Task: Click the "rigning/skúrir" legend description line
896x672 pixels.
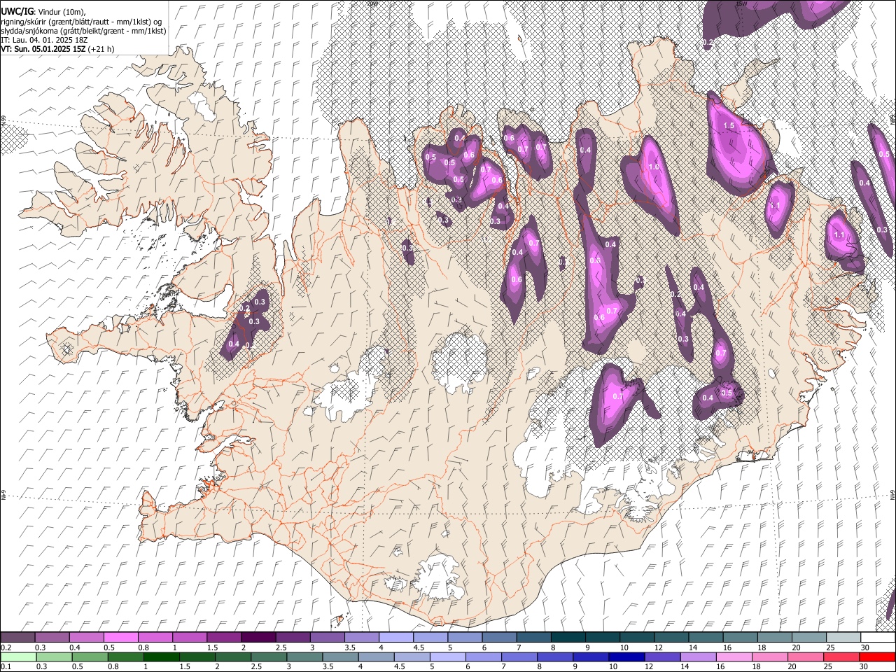Action: (81, 21)
